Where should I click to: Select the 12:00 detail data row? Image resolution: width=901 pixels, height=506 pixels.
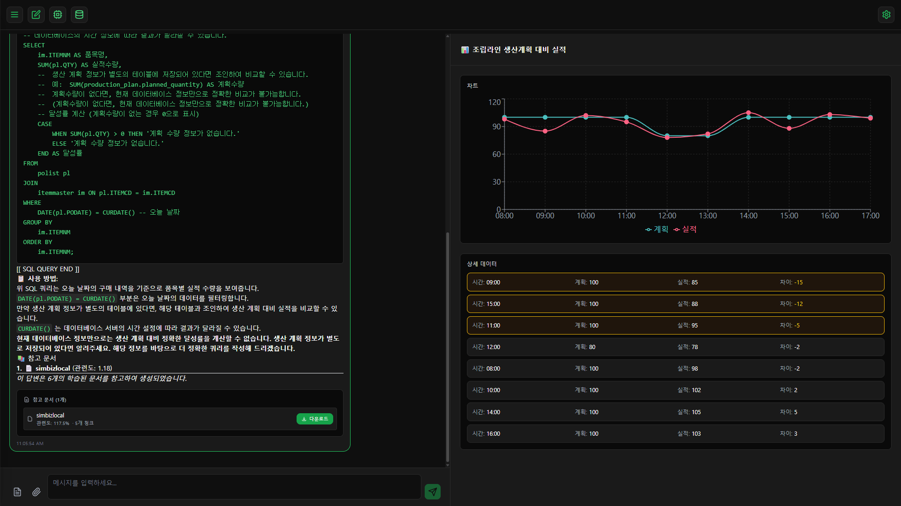click(675, 347)
